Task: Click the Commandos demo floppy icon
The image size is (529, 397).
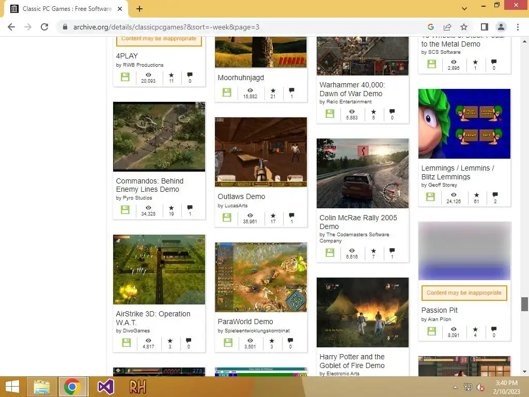Action: pyautogui.click(x=125, y=210)
